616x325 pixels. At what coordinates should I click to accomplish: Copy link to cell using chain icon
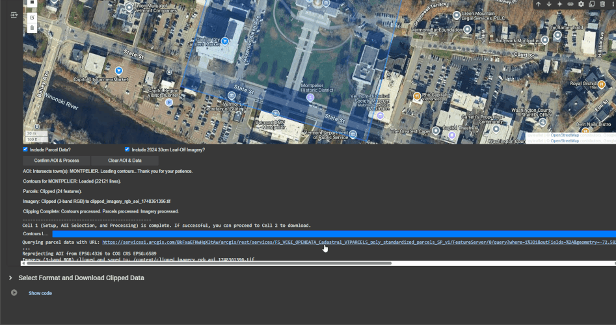tap(570, 4)
